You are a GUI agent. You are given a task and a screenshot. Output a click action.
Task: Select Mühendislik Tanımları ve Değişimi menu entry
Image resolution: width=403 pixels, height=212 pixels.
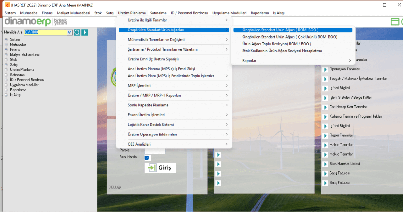[x=174, y=40]
